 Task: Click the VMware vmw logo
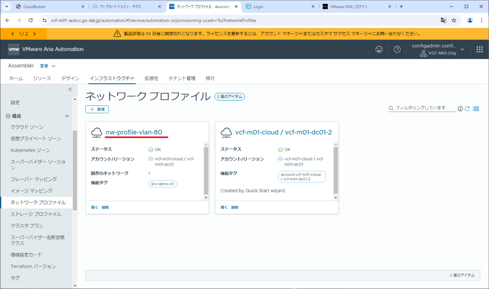pyautogui.click(x=14, y=49)
